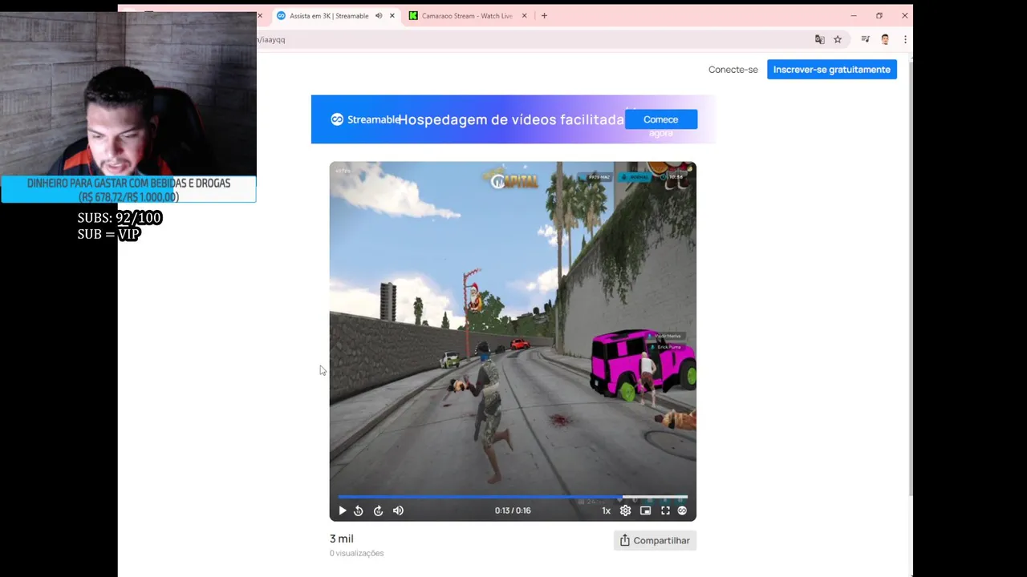Open a new browser tab
This screenshot has height=577, width=1027.
pos(544,15)
